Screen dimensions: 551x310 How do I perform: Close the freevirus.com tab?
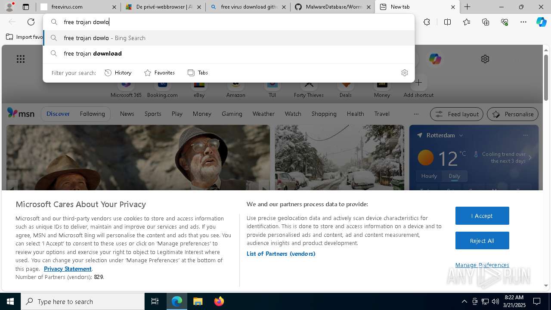pyautogui.click(x=114, y=7)
